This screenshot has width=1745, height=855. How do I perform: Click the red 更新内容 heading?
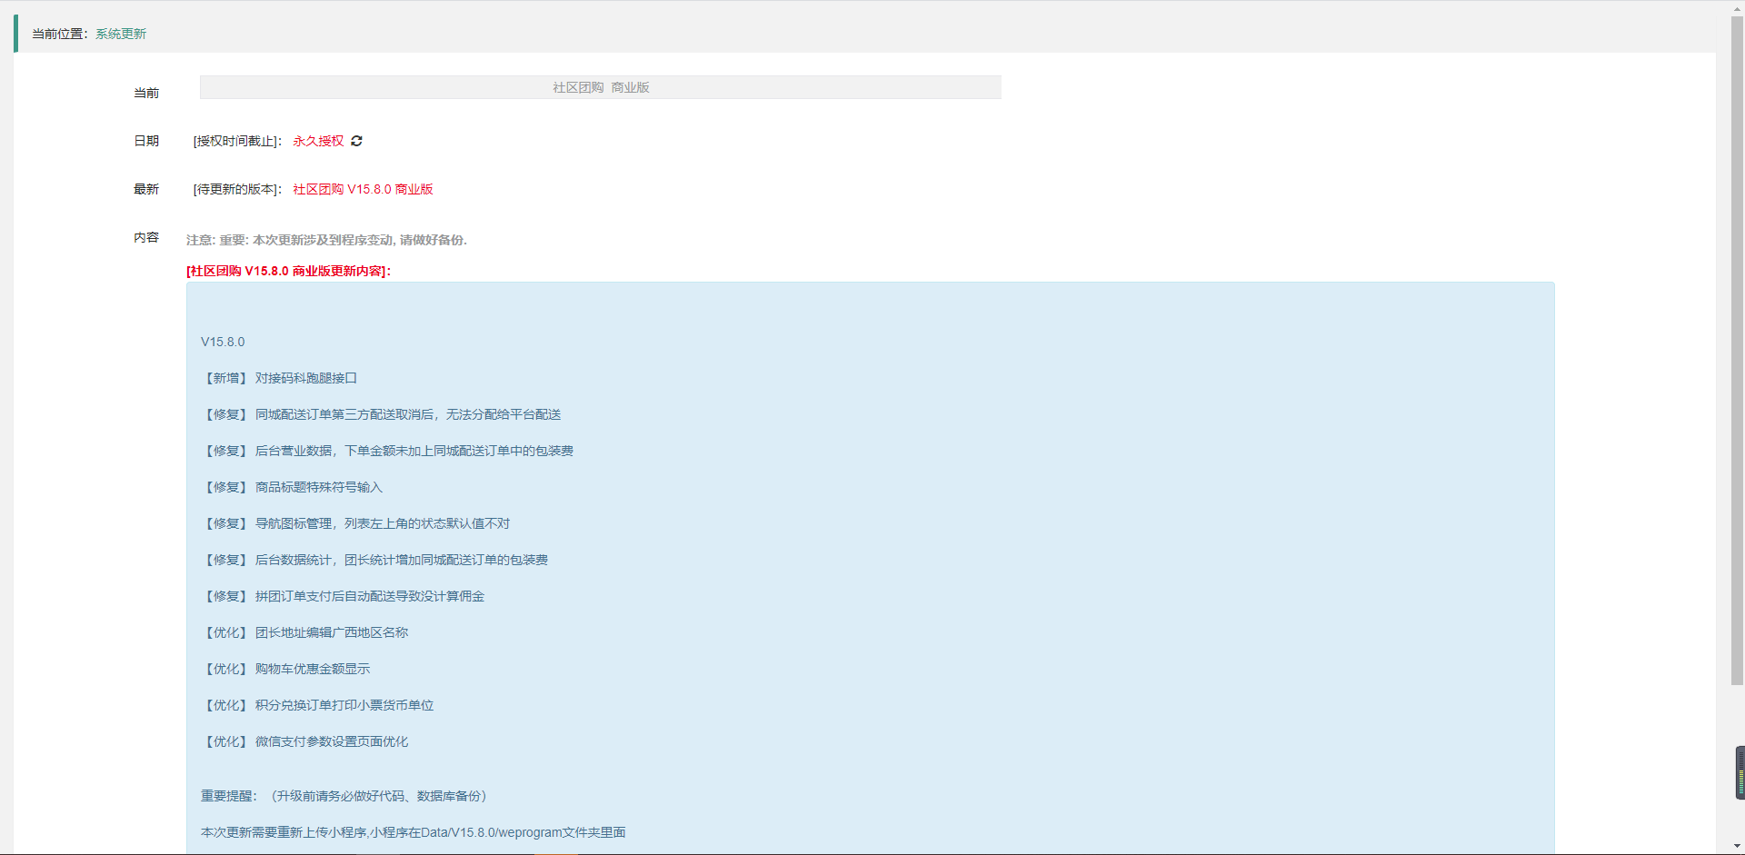pyautogui.click(x=289, y=271)
